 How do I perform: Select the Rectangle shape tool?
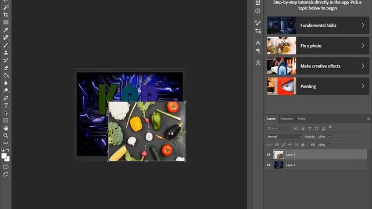[x=6, y=121]
